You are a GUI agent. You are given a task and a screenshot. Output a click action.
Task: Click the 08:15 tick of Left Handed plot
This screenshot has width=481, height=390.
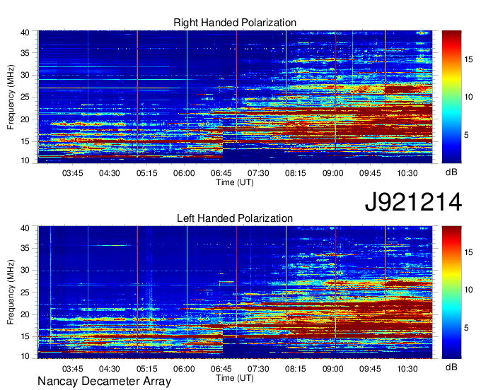click(x=296, y=369)
